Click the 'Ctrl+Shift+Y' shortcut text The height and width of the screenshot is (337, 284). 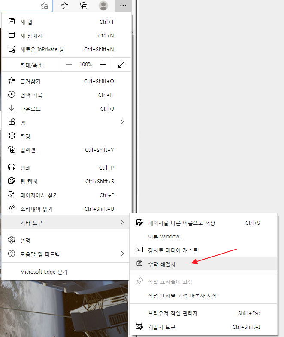pos(99,150)
